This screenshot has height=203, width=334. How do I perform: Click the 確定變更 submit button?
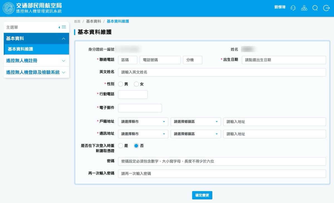point(202,195)
